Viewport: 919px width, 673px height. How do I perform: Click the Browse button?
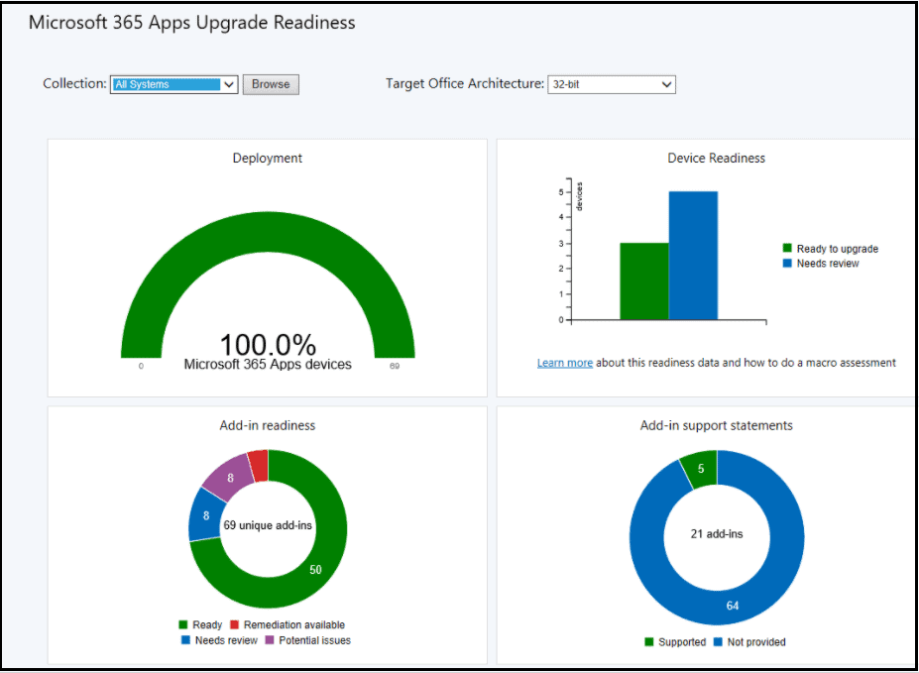271,84
